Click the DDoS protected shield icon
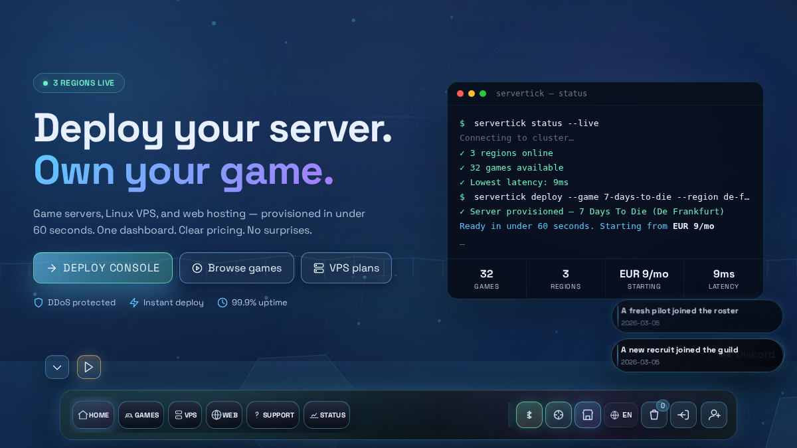797x448 pixels. tap(39, 303)
